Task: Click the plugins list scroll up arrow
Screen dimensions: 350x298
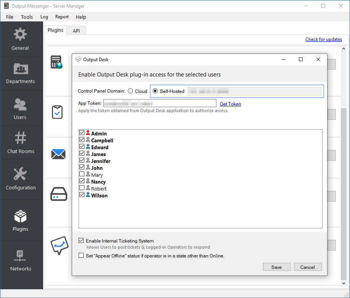Action: point(344,49)
